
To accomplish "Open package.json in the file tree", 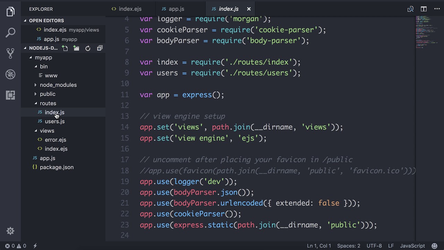I will (x=57, y=167).
